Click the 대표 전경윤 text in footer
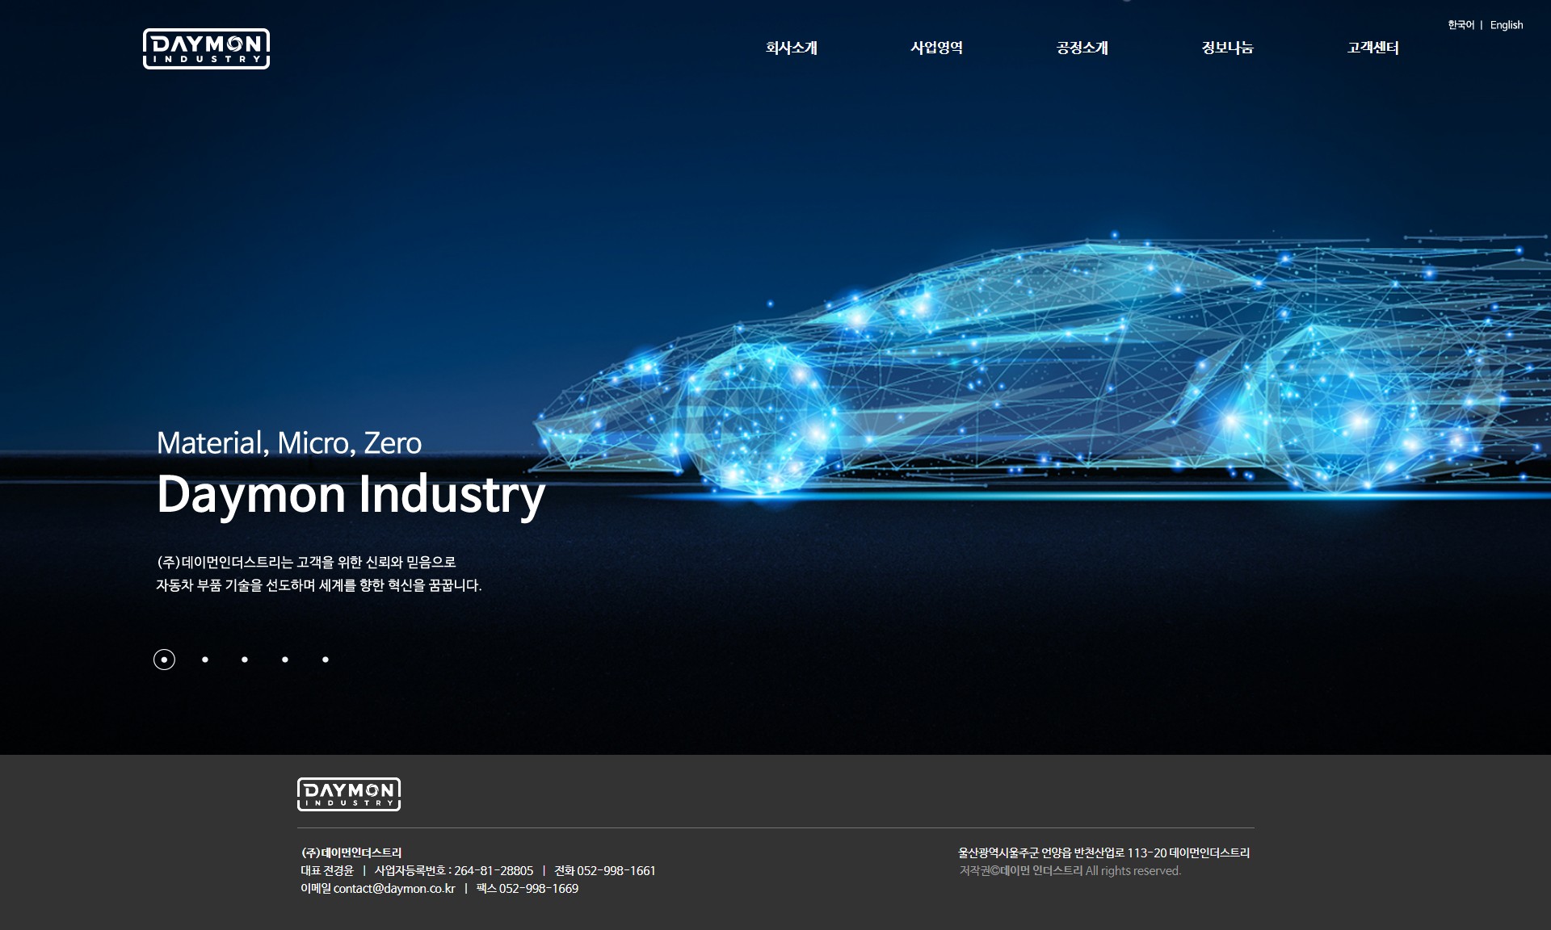Image resolution: width=1551 pixels, height=930 pixels. [x=327, y=870]
